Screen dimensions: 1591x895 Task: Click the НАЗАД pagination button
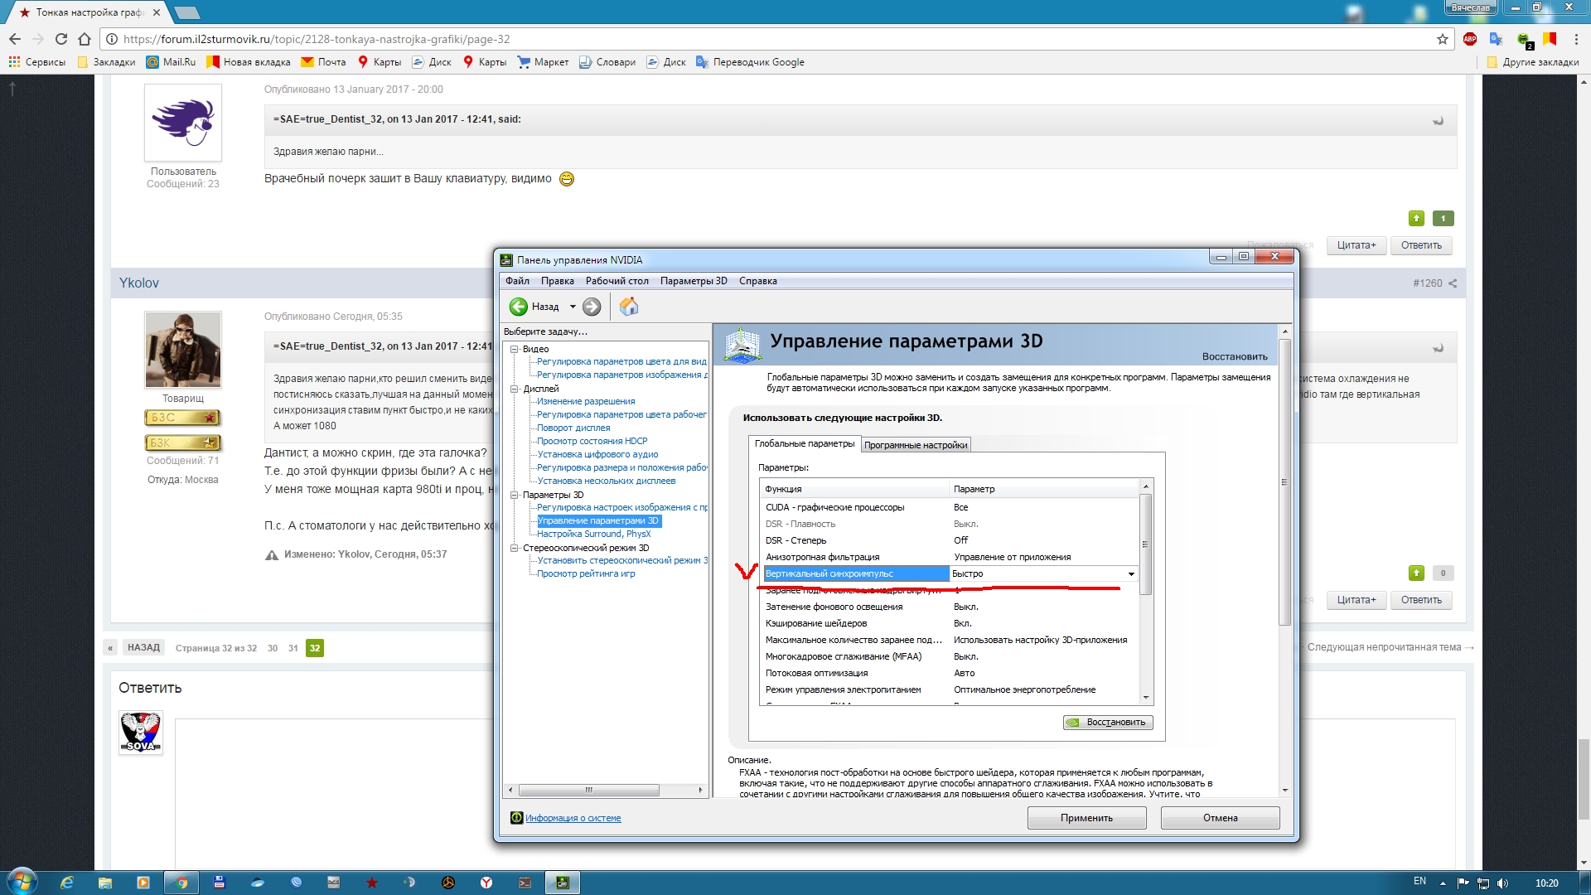click(x=143, y=647)
